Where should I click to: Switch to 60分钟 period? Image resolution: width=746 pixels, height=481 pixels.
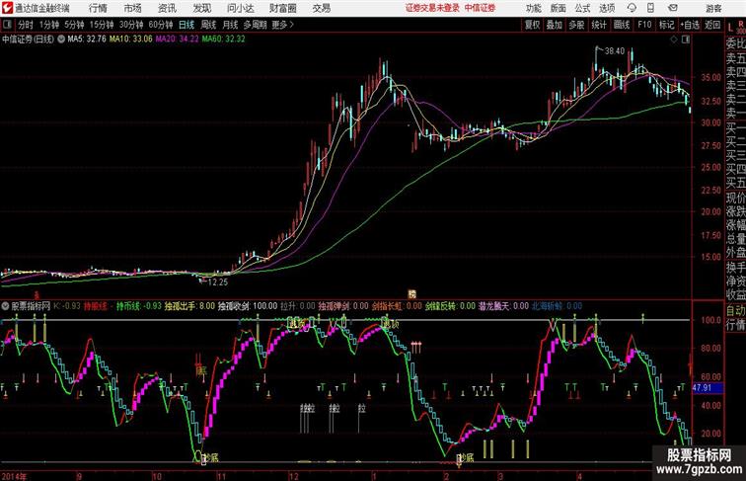click(161, 25)
